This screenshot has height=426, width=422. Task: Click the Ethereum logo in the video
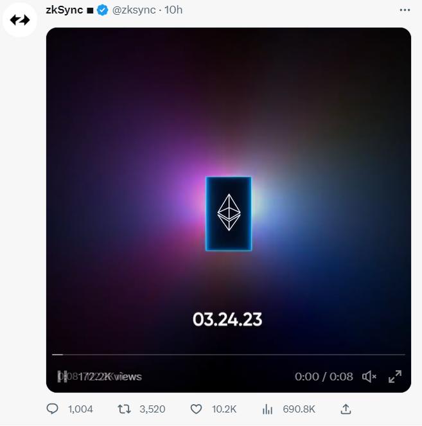pos(228,213)
